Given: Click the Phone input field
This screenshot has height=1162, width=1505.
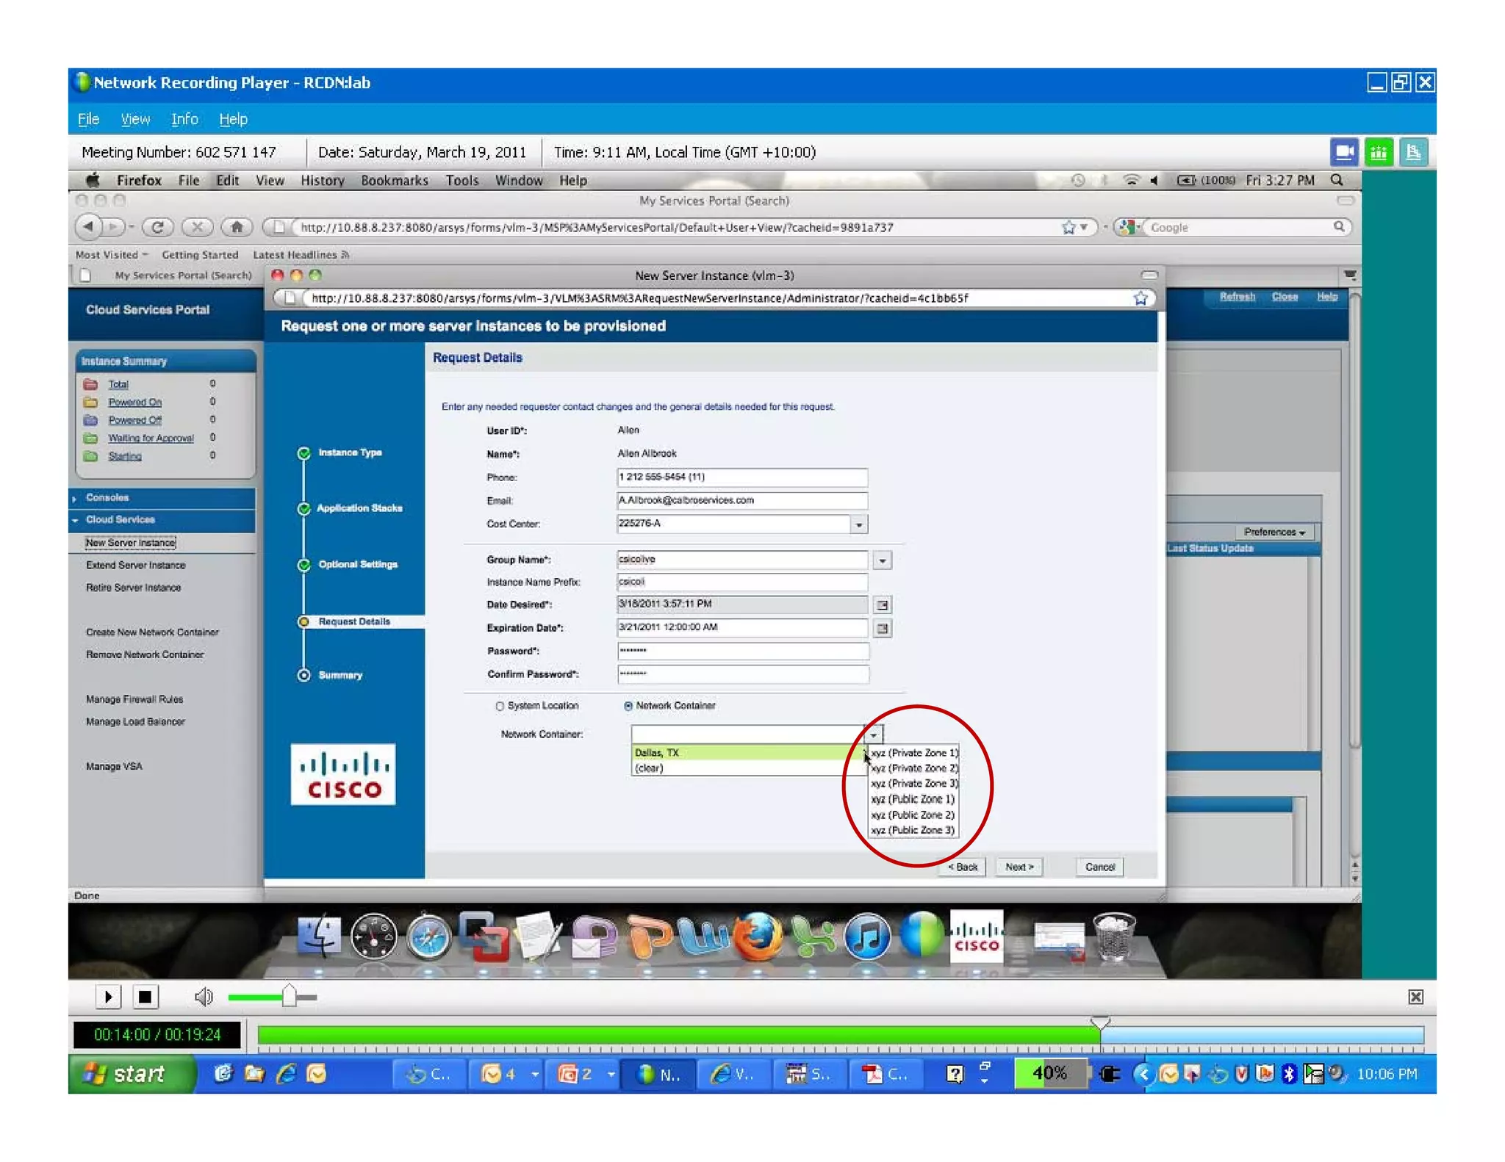Looking at the screenshot, I should pyautogui.click(x=741, y=477).
